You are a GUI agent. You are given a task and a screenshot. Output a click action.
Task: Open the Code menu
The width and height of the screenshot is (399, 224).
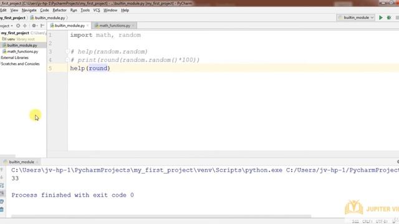[x=44, y=10]
